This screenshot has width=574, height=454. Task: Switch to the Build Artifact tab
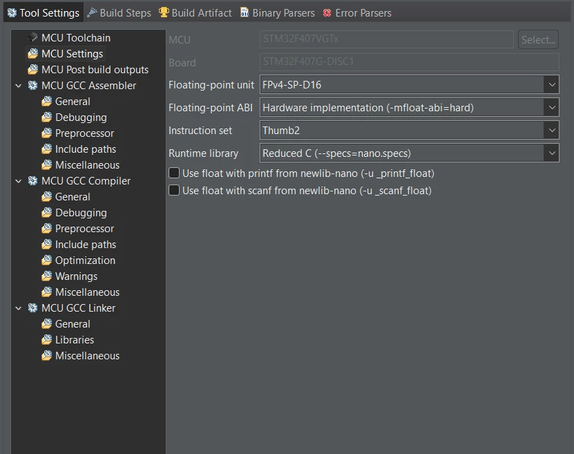195,13
